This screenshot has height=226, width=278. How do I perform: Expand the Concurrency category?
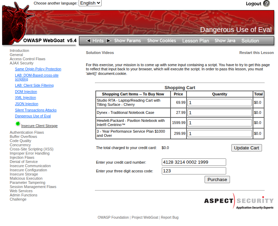(20, 145)
